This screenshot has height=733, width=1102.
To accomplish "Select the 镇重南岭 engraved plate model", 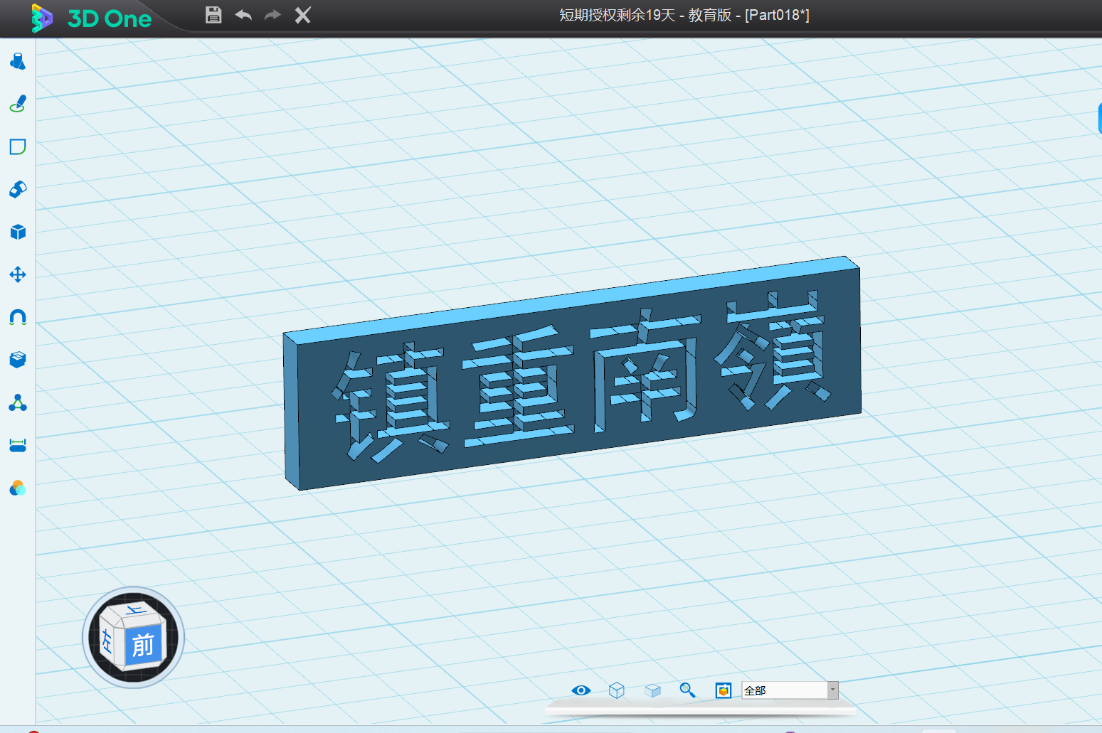I will [x=573, y=373].
